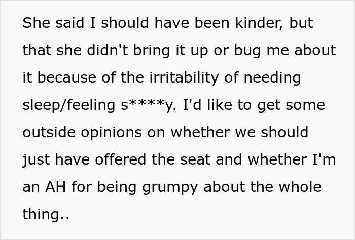355x240 pixels.
Task: Click the word "bug"
Action: click(247, 51)
